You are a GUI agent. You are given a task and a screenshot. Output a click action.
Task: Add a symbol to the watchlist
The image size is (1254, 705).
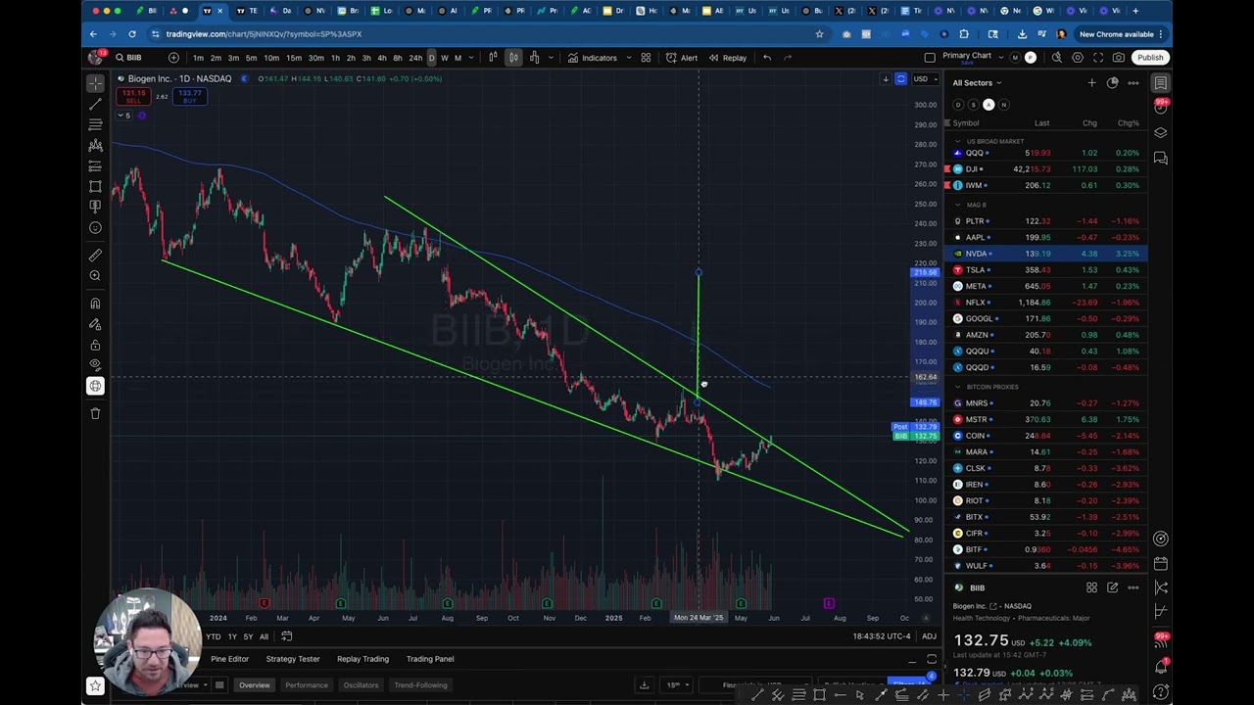point(1091,83)
